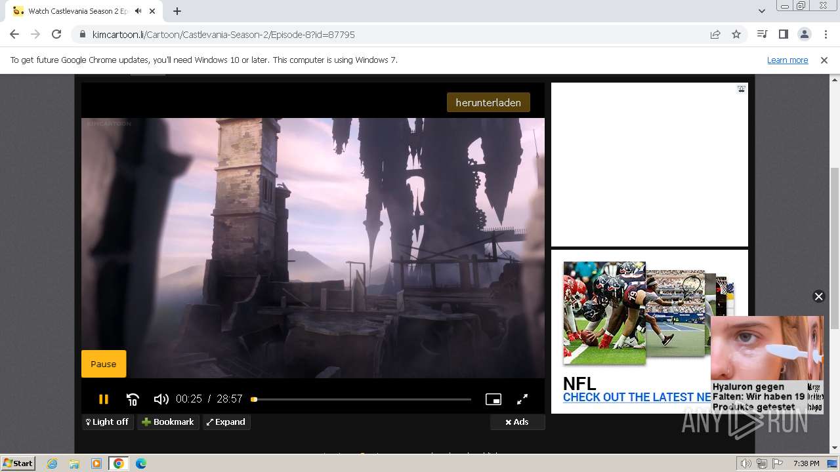Click the NFL football ad image
Image resolution: width=840 pixels, height=472 pixels.
coord(604,313)
